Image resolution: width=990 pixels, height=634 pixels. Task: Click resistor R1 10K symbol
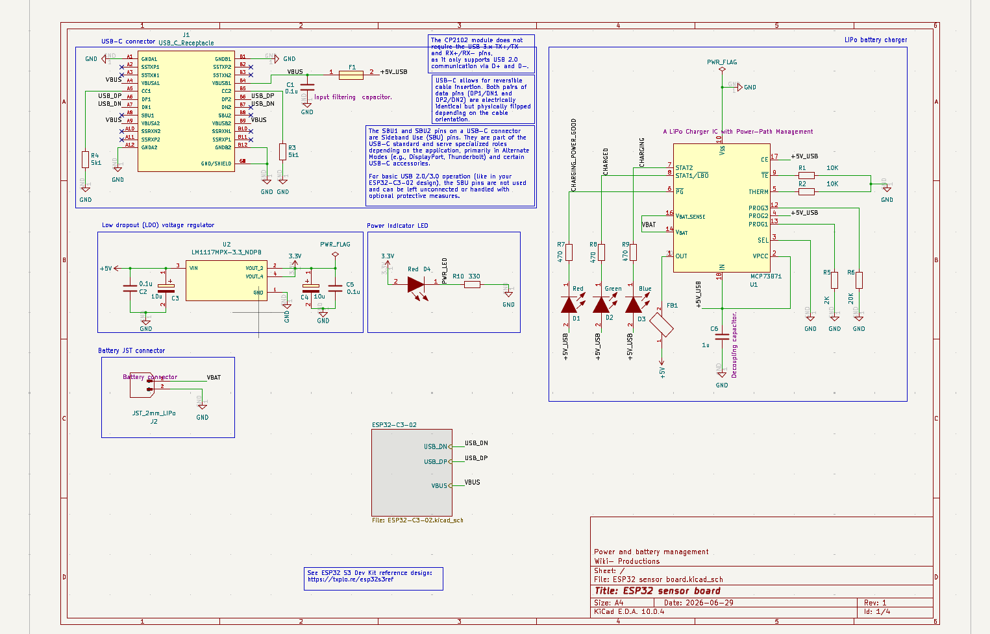coord(806,175)
